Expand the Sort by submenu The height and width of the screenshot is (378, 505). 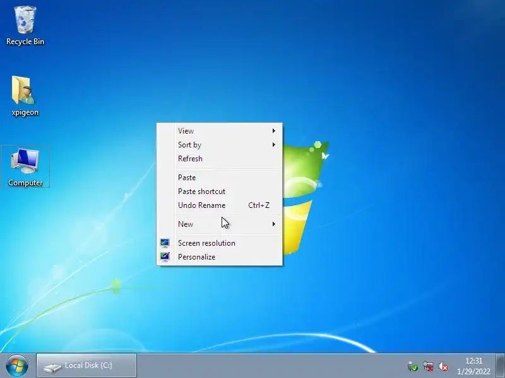(x=219, y=145)
